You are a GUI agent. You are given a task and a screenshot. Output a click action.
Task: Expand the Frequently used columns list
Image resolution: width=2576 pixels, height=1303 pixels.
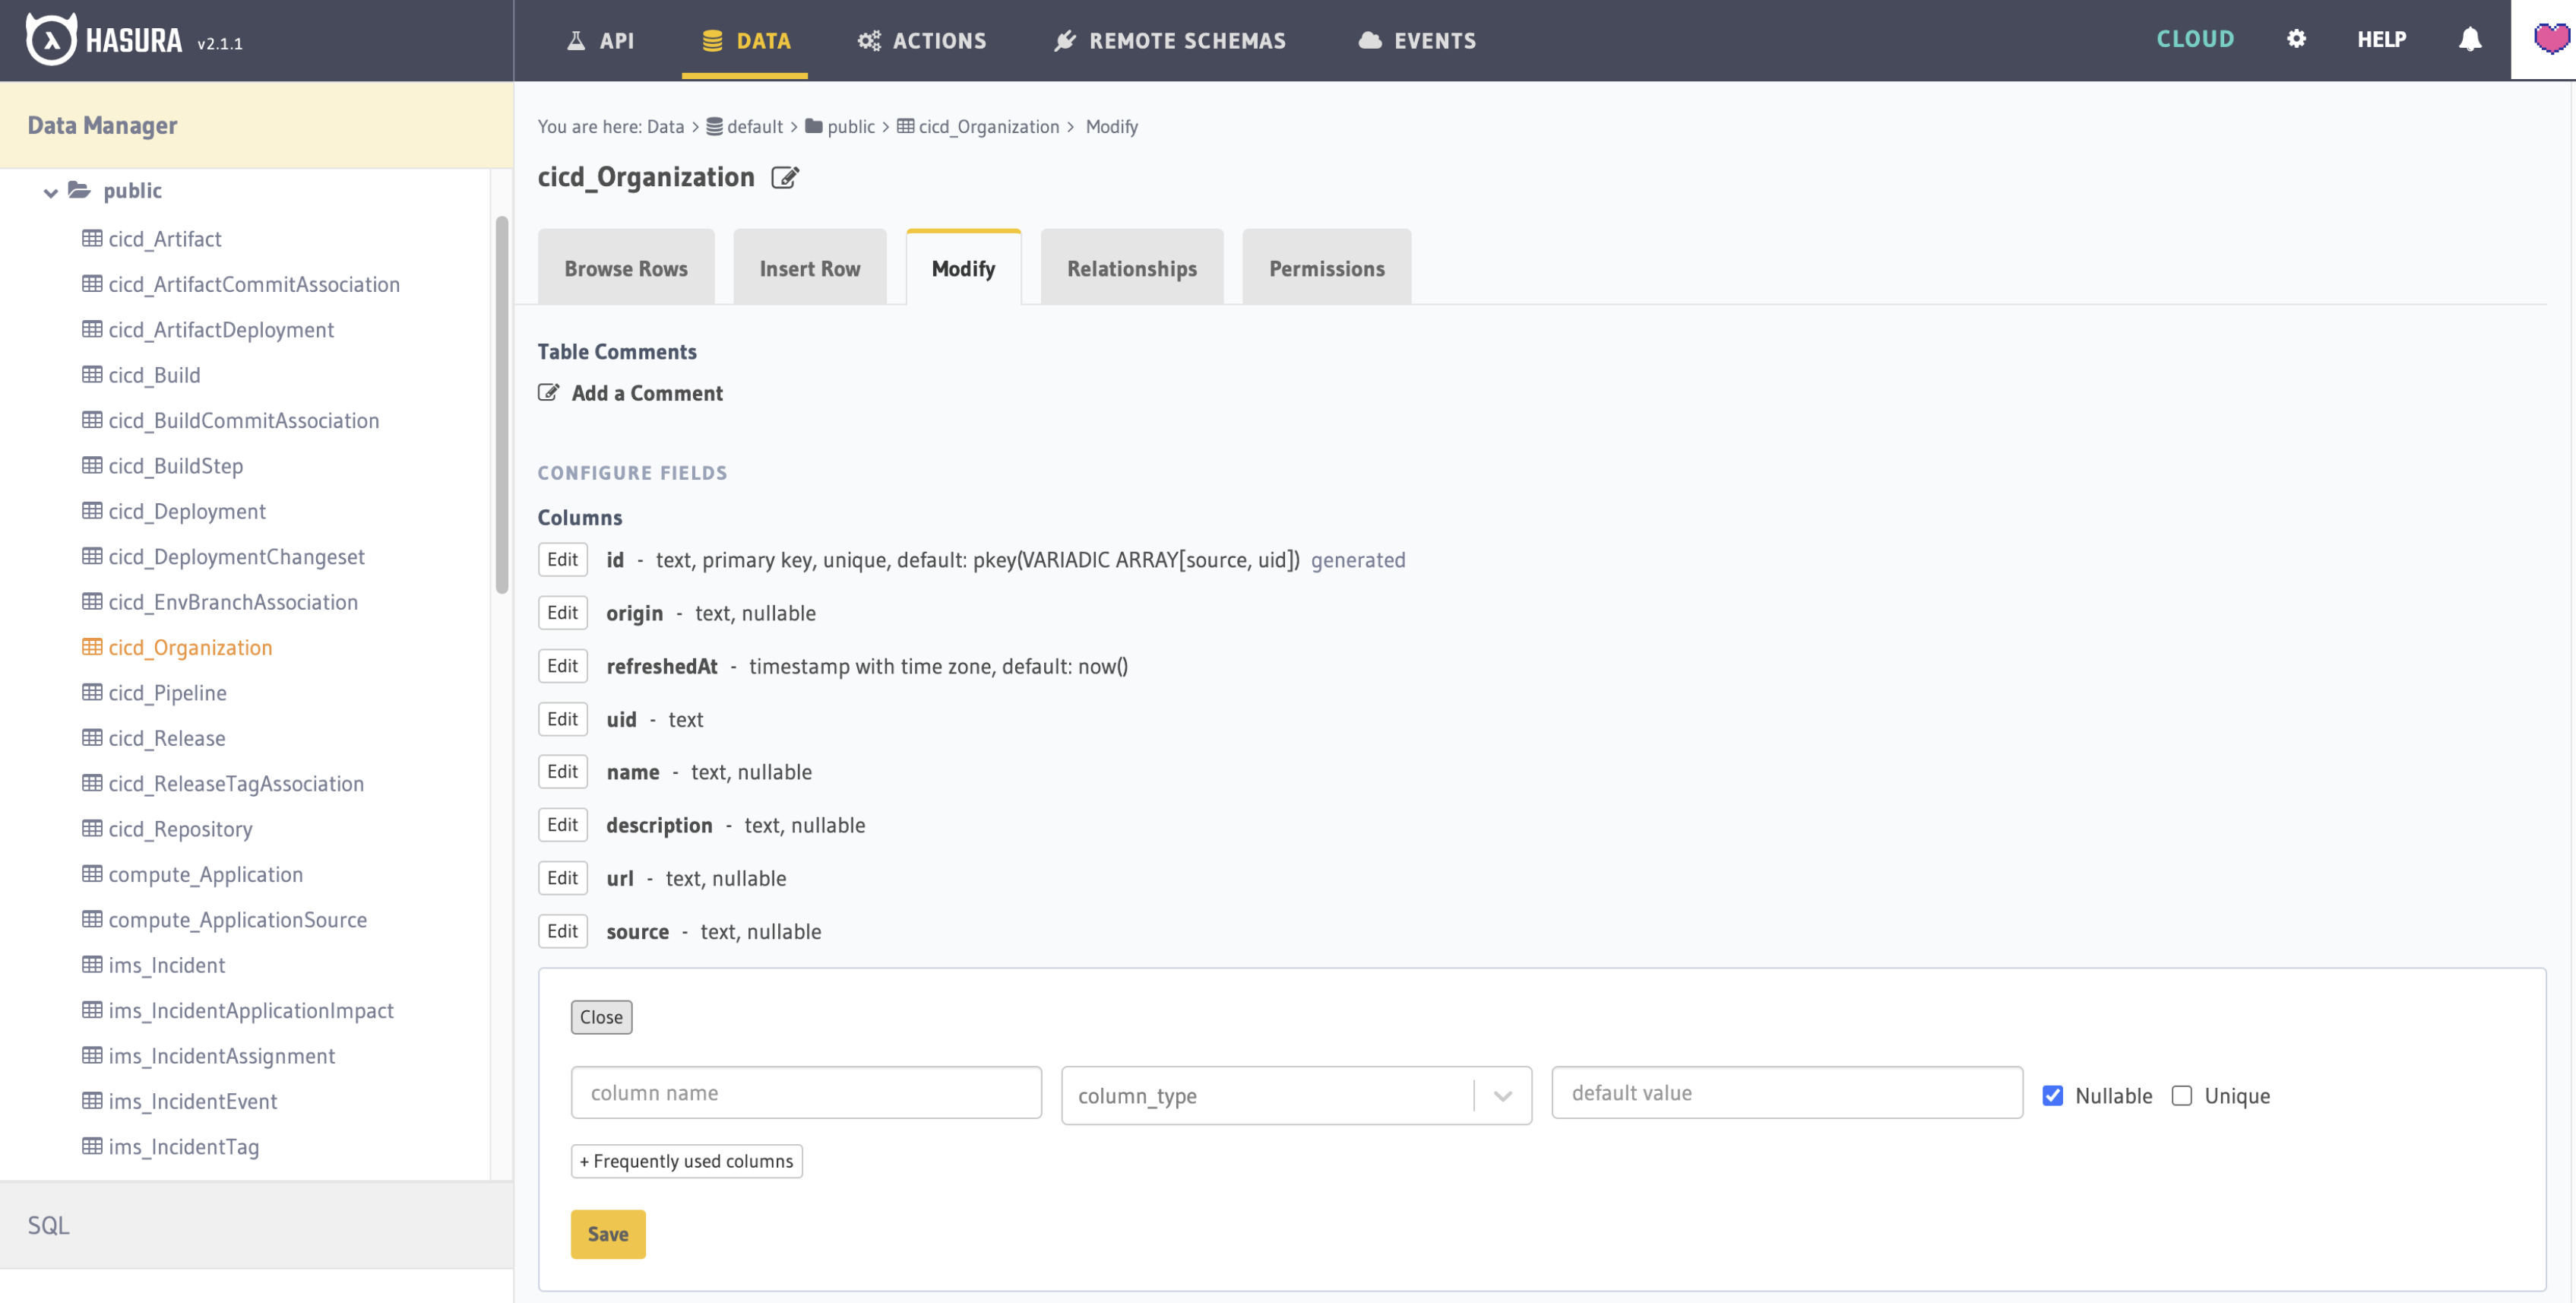pos(686,1160)
